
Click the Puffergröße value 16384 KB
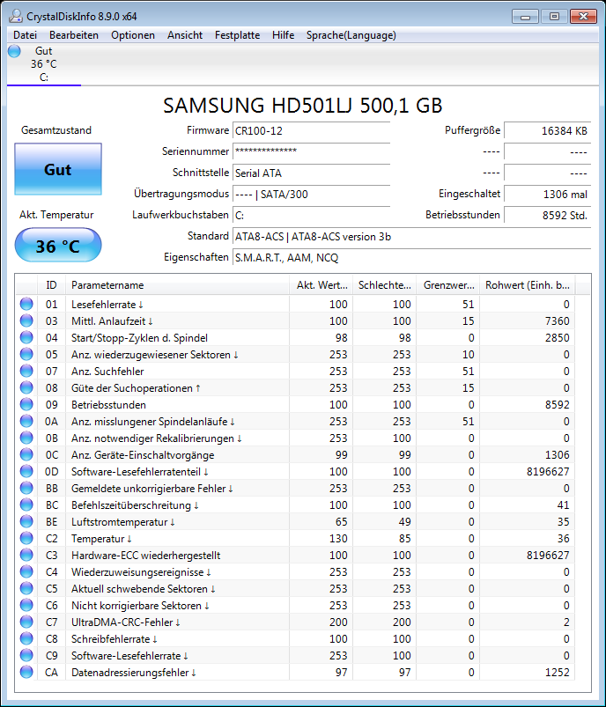click(x=547, y=131)
